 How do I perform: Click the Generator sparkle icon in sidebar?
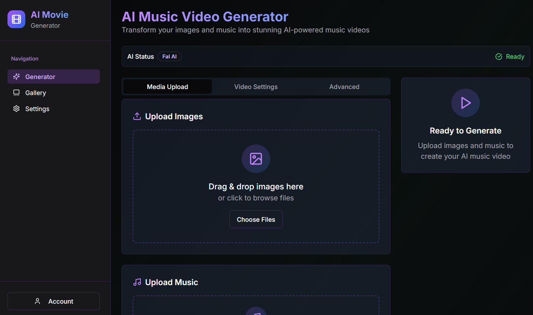16,77
